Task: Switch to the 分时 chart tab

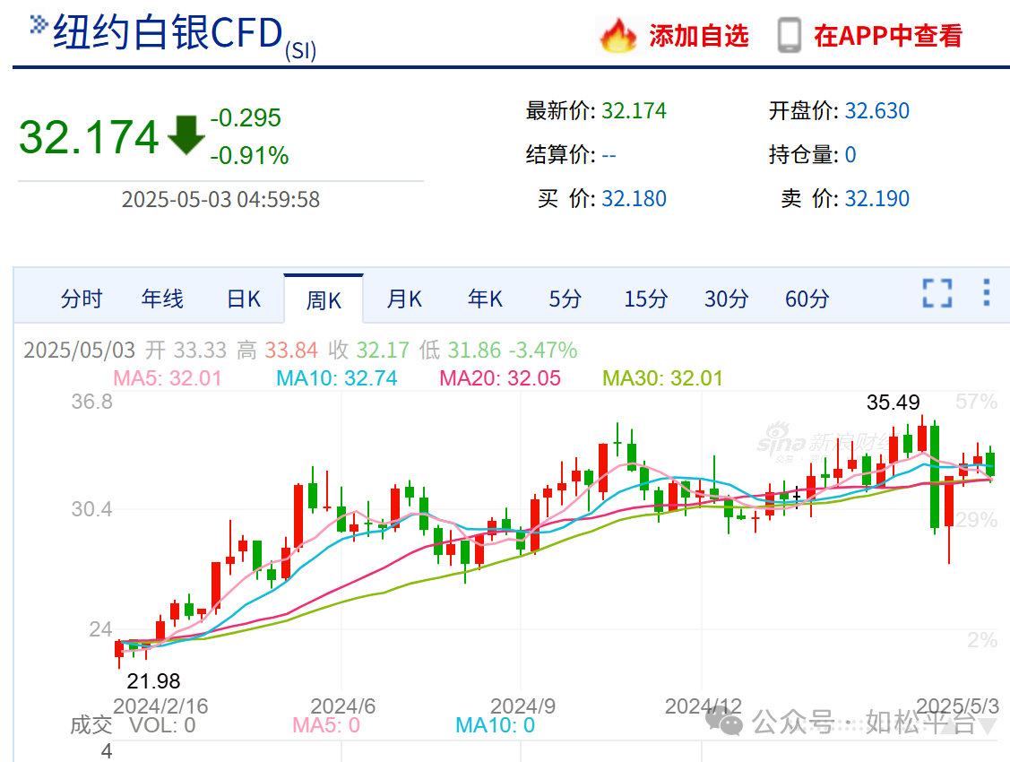Action: click(82, 299)
